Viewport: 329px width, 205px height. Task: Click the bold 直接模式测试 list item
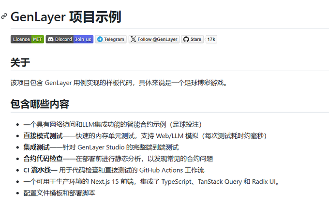(145, 136)
